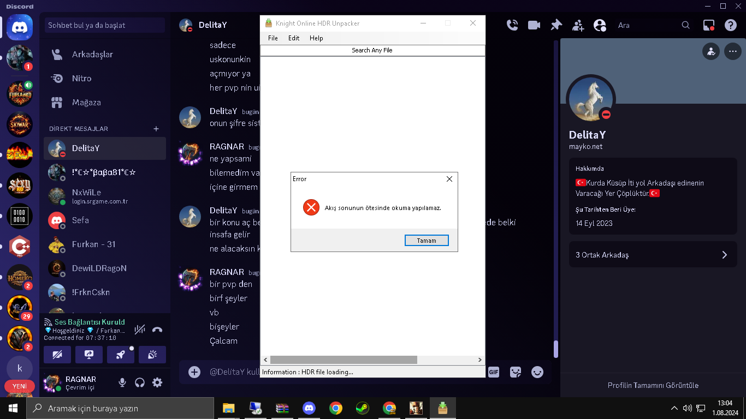Open Discord help

(x=731, y=25)
